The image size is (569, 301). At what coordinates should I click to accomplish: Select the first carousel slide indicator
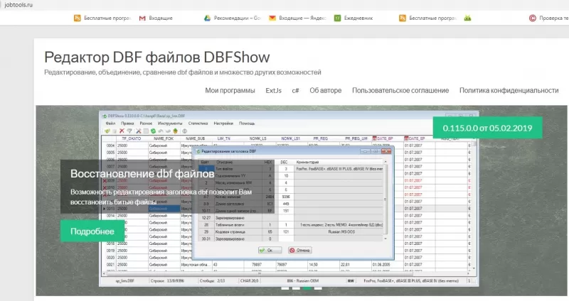pyautogui.click(x=285, y=288)
